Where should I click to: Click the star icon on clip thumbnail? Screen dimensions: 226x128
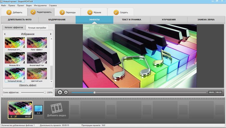30,104
